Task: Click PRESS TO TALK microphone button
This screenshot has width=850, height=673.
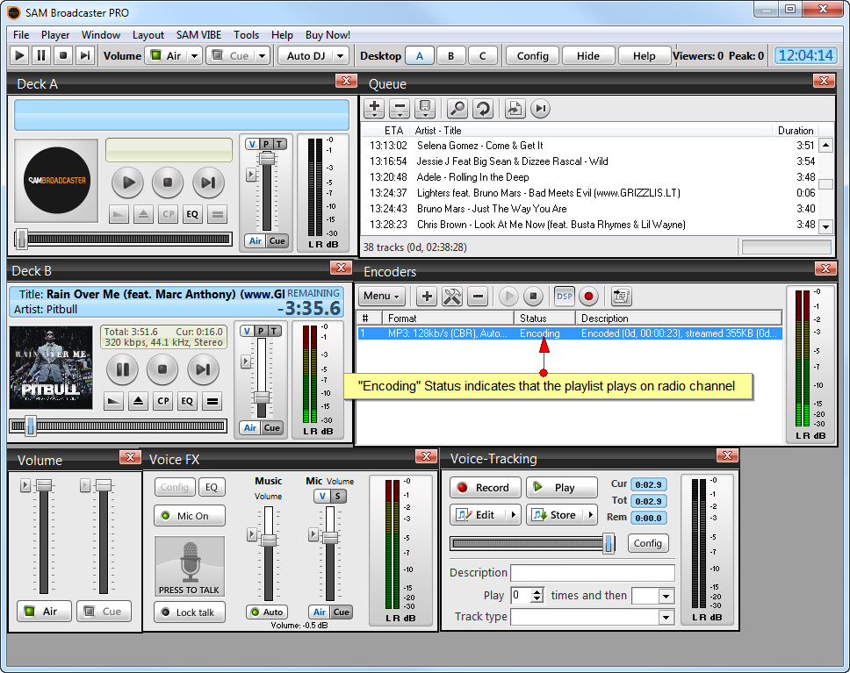Action: tap(189, 566)
